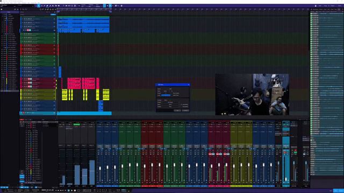Click the Stop button in the transport bar

(69, 191)
